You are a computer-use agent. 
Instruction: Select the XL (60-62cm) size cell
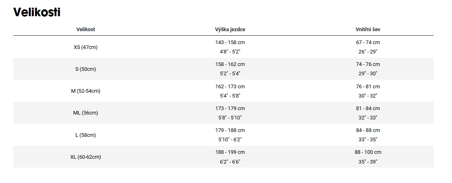[x=86, y=157]
